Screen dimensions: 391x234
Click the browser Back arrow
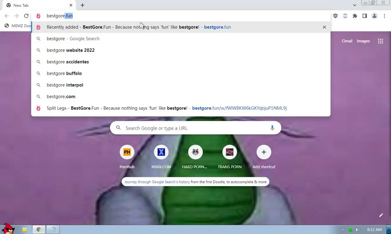7,16
